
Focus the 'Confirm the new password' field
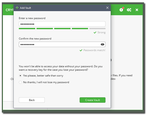62,44
